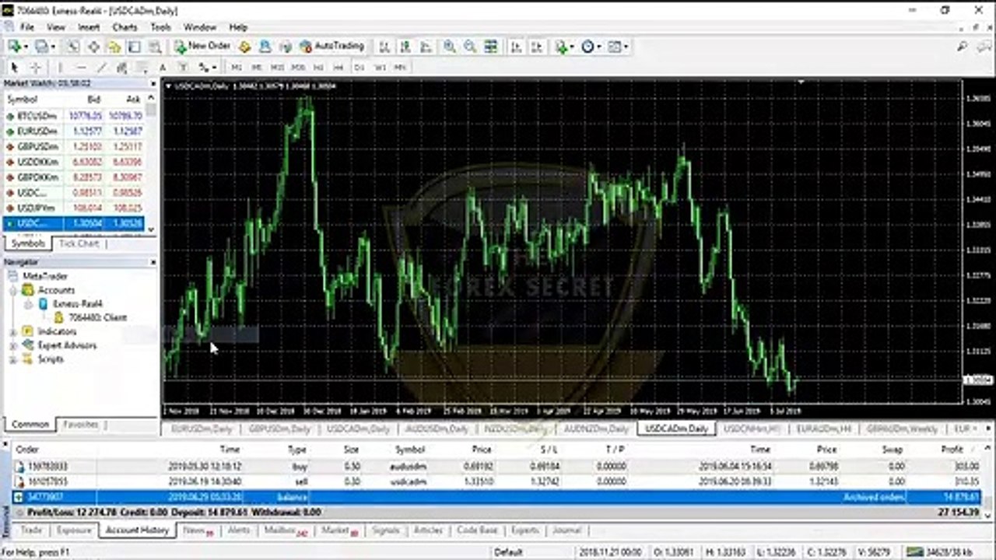Toggle the Market Watch window icon
The height and width of the screenshot is (560, 996).
coord(72,47)
